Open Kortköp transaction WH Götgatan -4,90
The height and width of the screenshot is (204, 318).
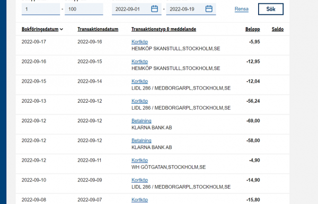click(x=139, y=161)
